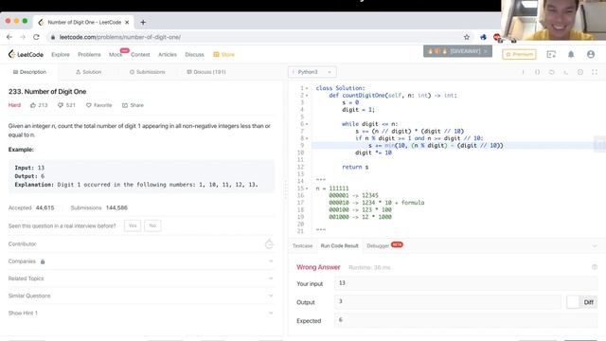Reload the page with refresh icon
606x341 pixels.
(x=36, y=37)
